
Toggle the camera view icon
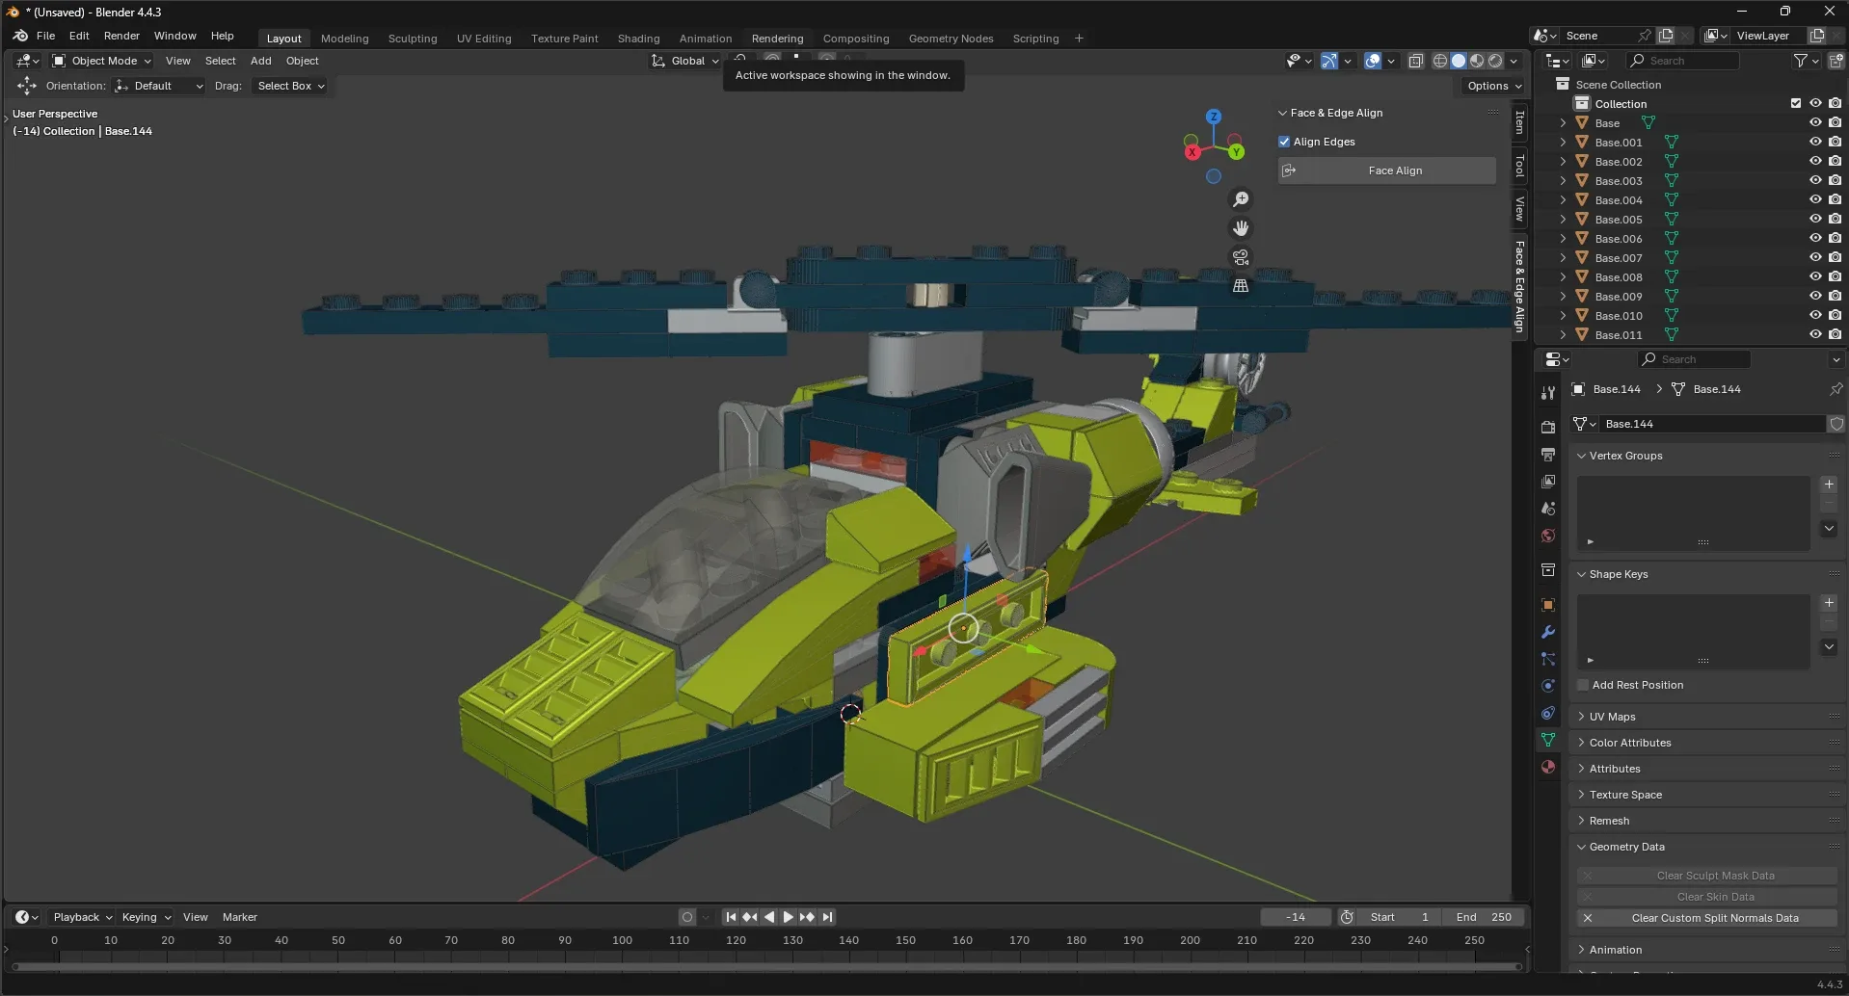point(1241,257)
